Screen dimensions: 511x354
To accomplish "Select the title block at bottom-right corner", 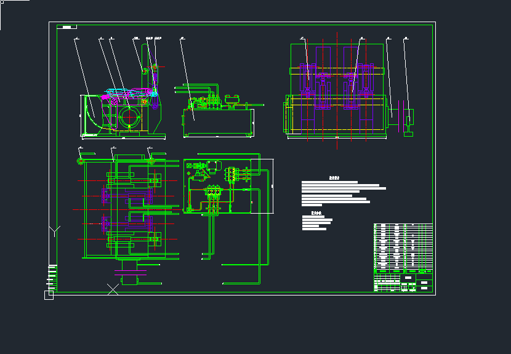I will [403, 283].
